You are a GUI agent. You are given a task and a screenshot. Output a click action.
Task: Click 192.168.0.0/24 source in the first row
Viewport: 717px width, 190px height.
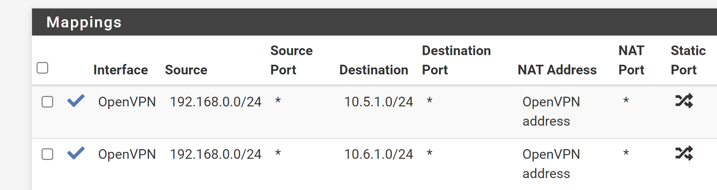point(216,102)
